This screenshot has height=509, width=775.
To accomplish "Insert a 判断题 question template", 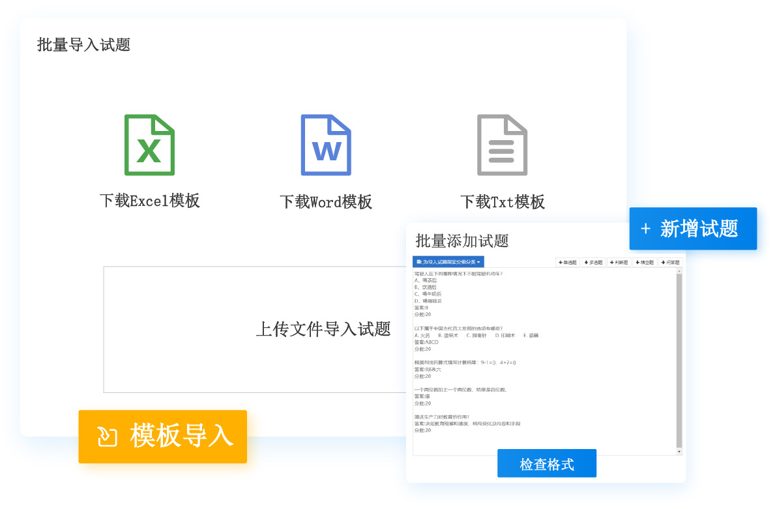I will pos(619,262).
